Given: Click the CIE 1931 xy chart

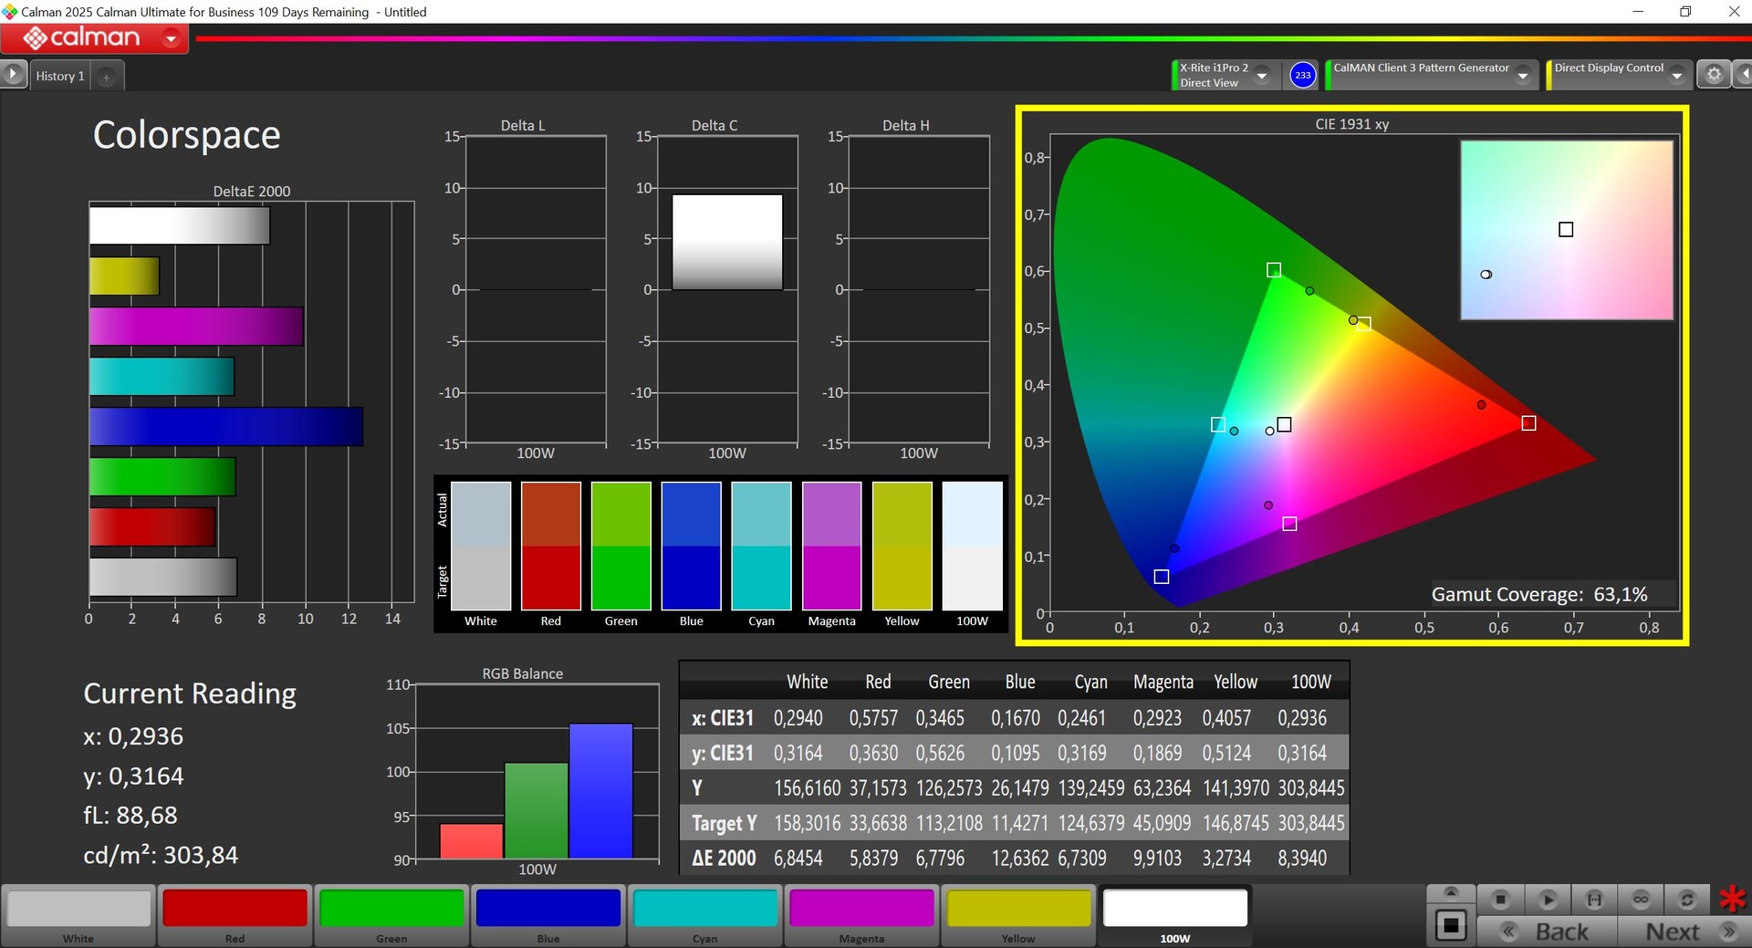Looking at the screenshot, I should [1351, 376].
